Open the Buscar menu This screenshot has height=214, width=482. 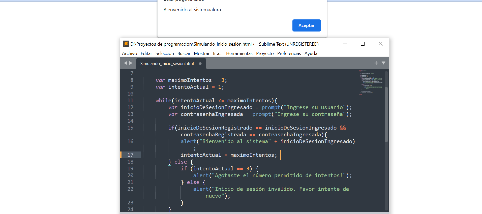click(184, 53)
